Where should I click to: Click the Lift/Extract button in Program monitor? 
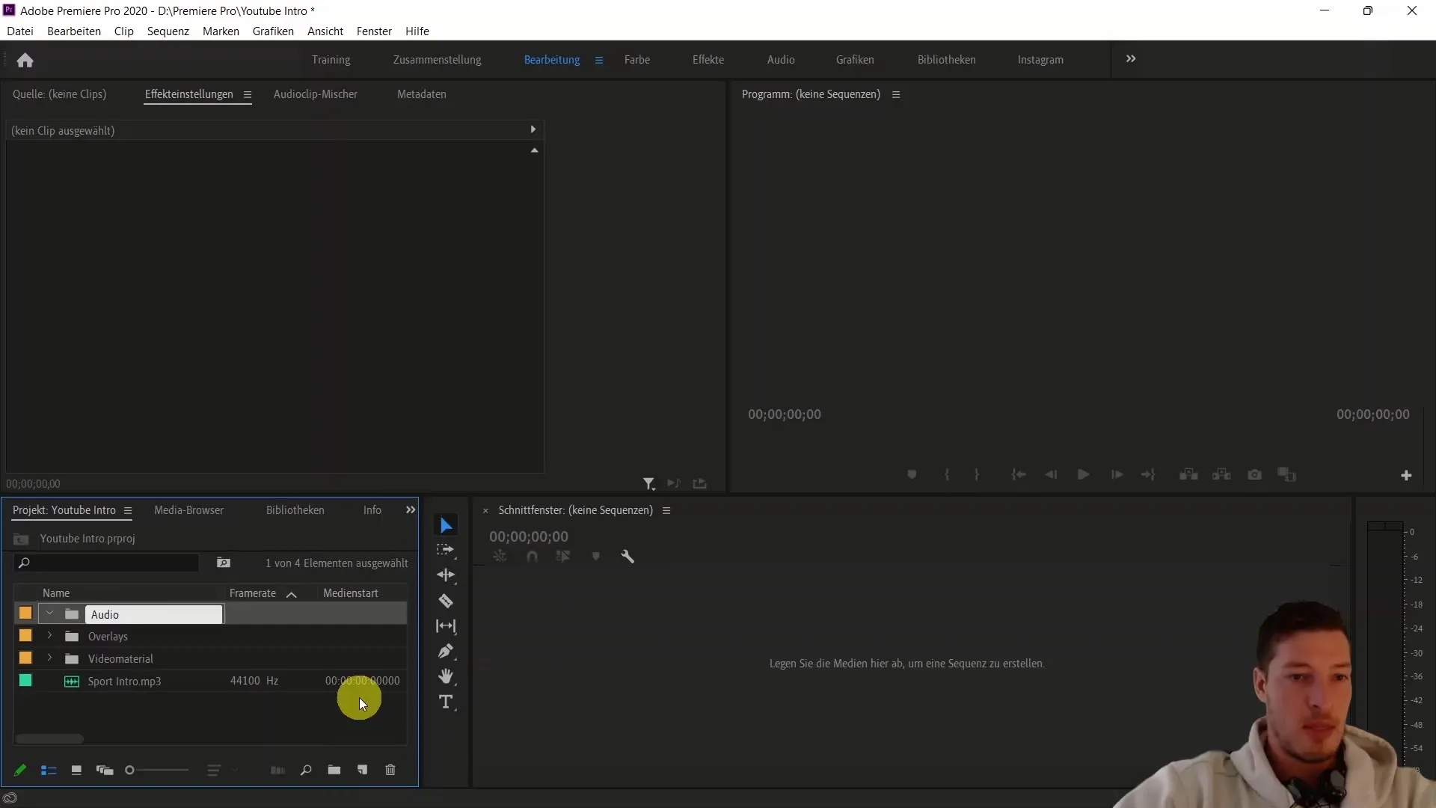click(1186, 474)
